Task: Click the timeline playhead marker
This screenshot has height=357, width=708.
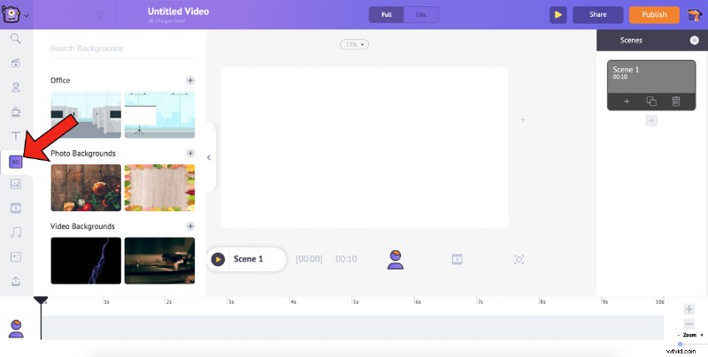Action: pos(41,300)
